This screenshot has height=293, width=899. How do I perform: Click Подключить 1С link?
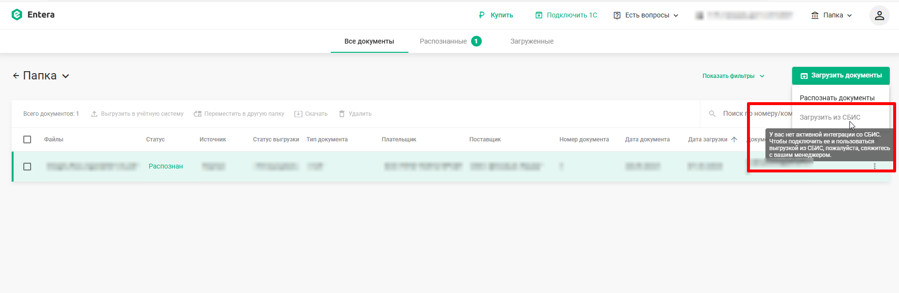(566, 15)
